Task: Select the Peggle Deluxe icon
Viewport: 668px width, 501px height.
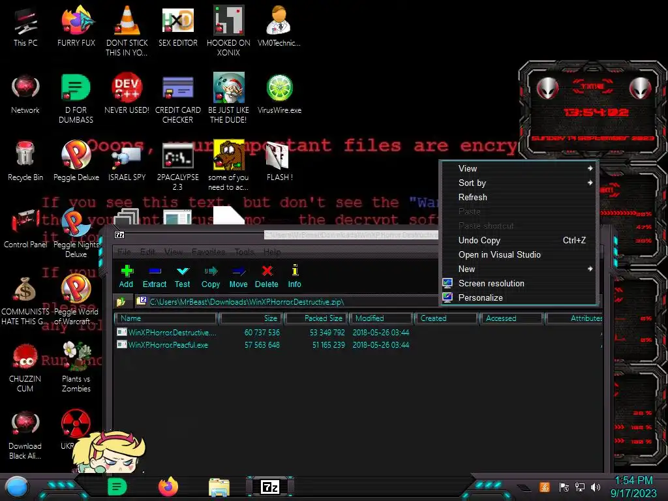Action: 76,161
